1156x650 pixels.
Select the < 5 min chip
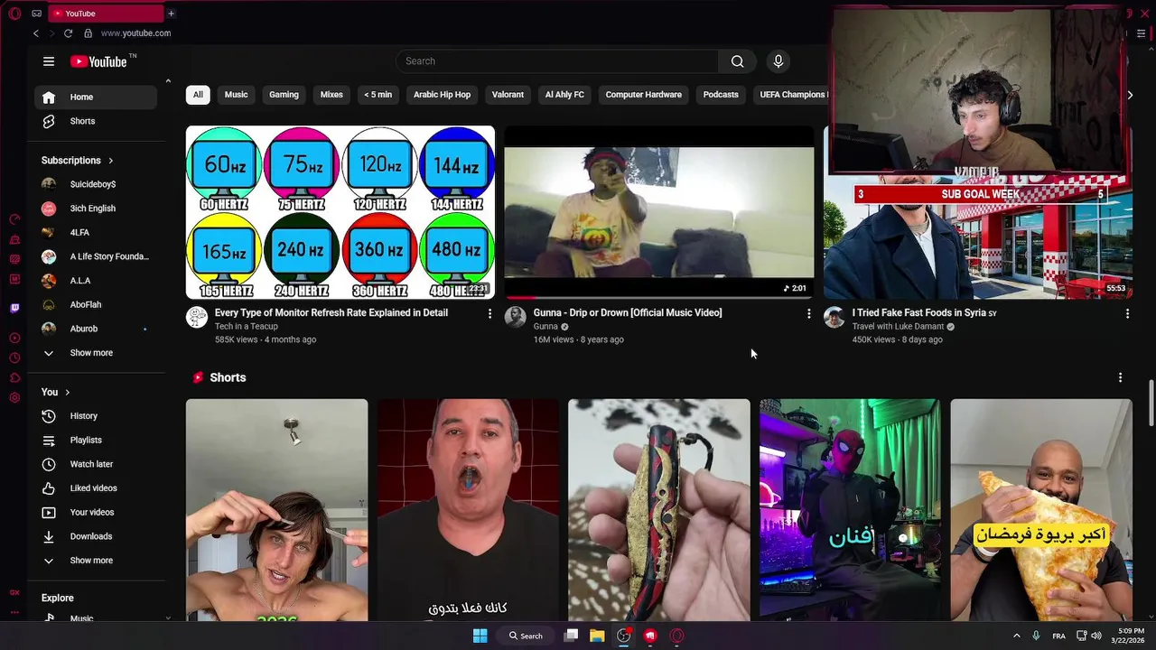click(378, 95)
